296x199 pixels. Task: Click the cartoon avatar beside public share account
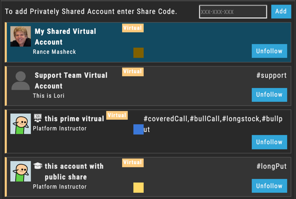click(21, 171)
